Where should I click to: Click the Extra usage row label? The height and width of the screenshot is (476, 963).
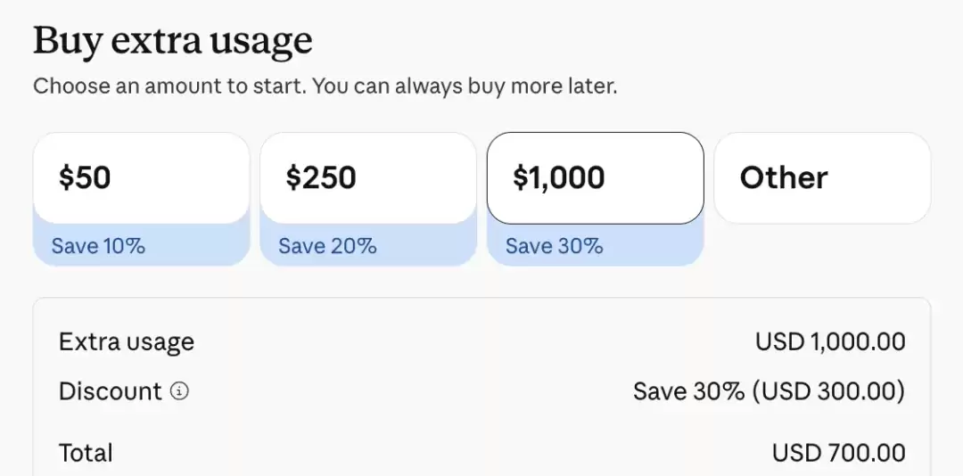pos(127,342)
